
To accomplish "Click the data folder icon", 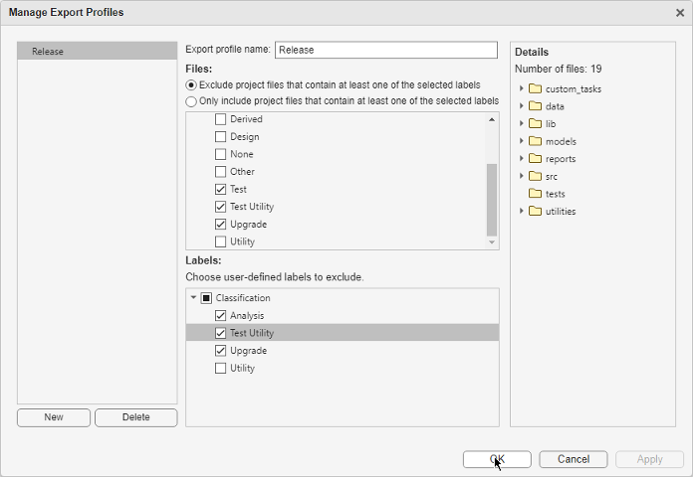I will click(x=535, y=106).
